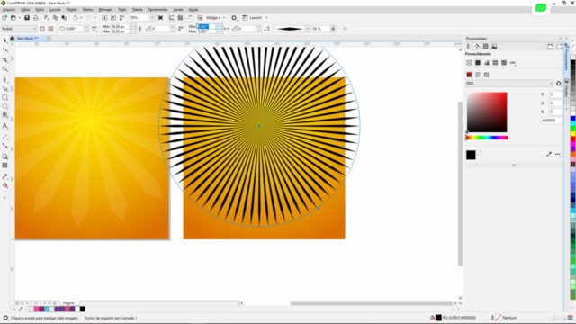Image resolution: width=576 pixels, height=324 pixels.
Task: Select the Shape edit tool
Action: (x=4, y=49)
